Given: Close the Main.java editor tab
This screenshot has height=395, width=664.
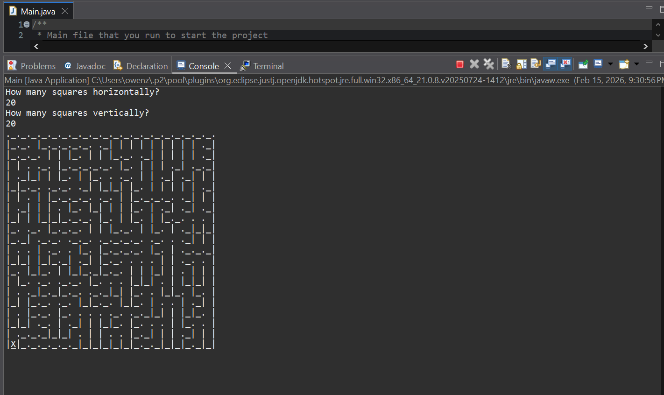Looking at the screenshot, I should point(65,11).
